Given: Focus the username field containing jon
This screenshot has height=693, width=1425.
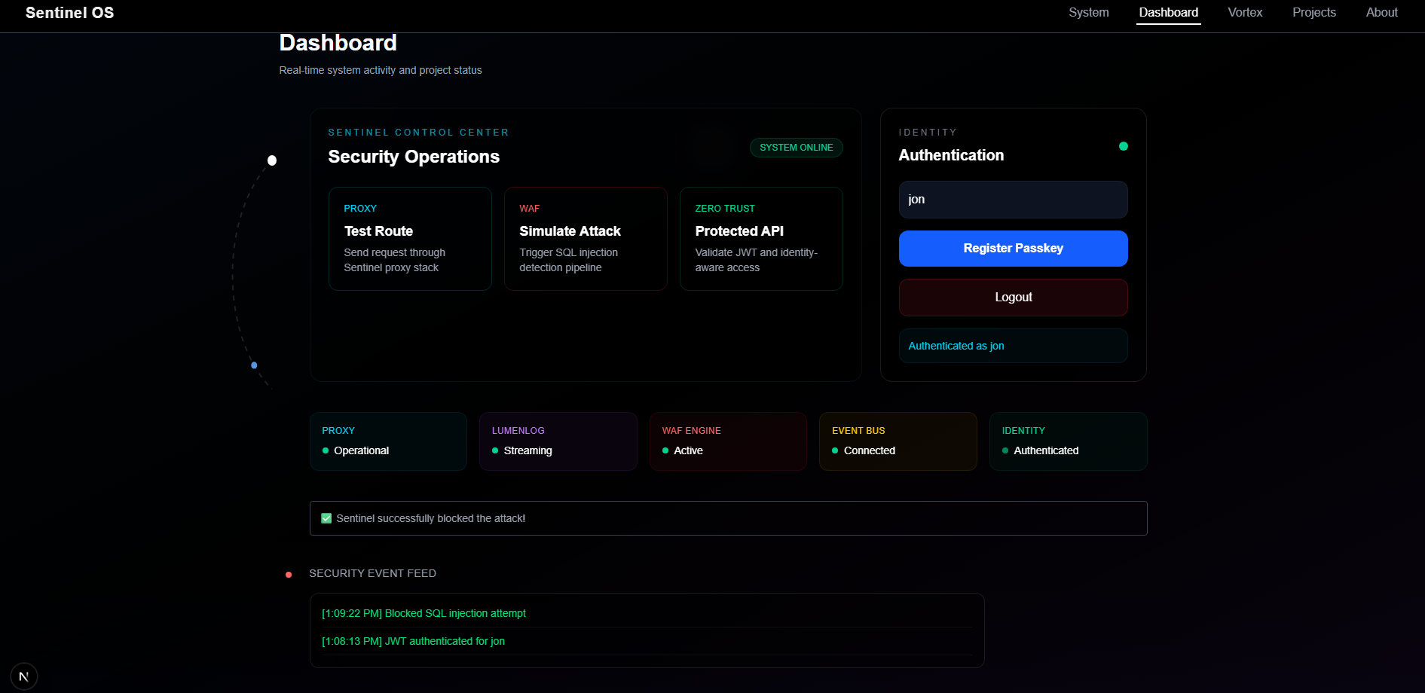Looking at the screenshot, I should tap(1014, 200).
